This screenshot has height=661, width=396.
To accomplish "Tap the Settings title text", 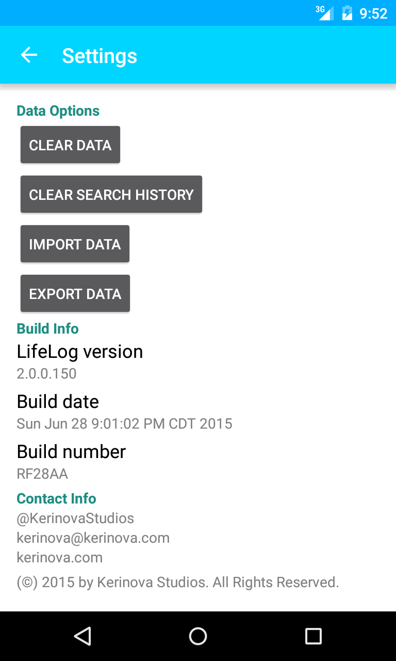I will point(100,55).
